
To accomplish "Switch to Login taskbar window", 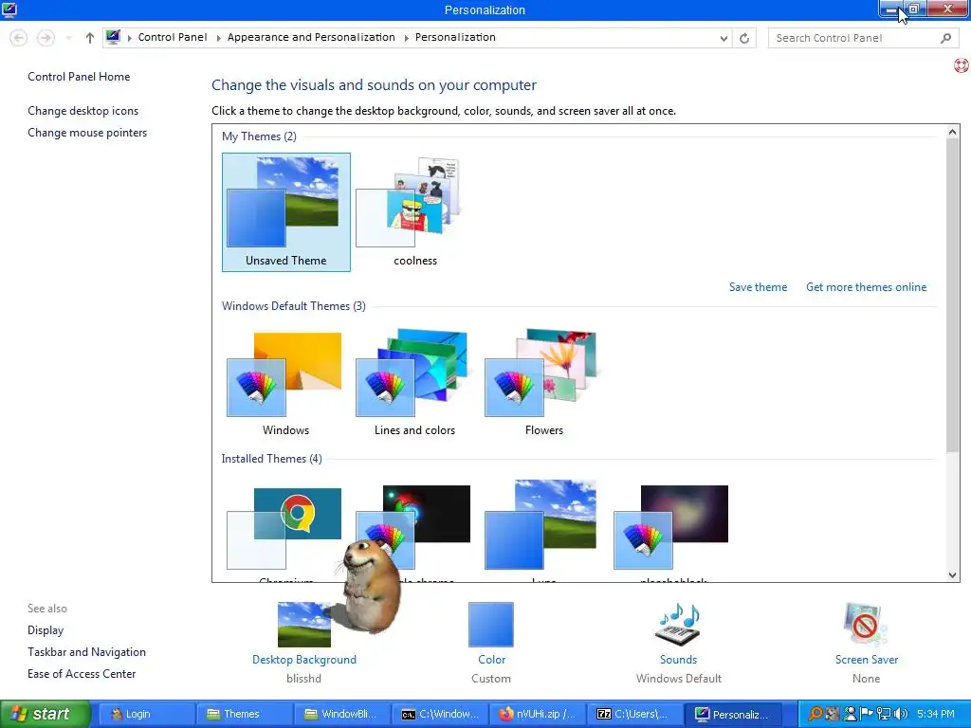I will (x=146, y=714).
